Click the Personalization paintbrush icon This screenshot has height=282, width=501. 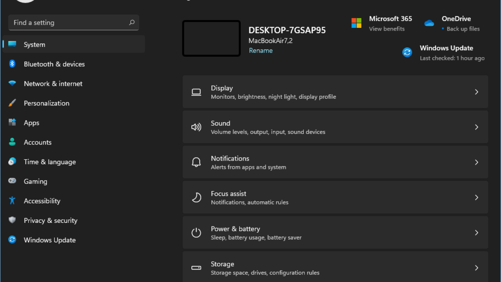point(12,103)
